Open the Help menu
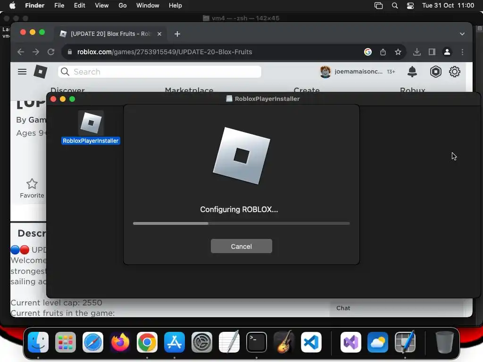 175,6
